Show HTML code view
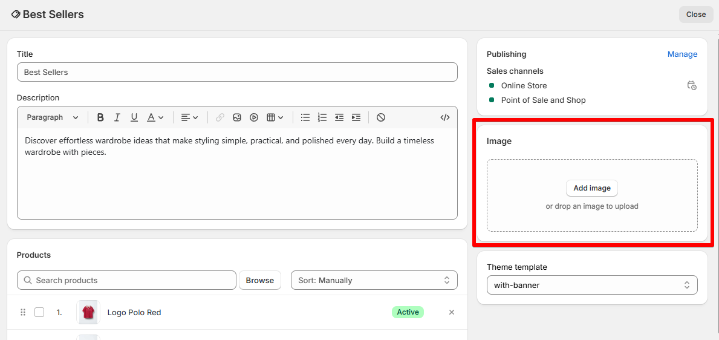This screenshot has width=719, height=340. click(x=445, y=117)
